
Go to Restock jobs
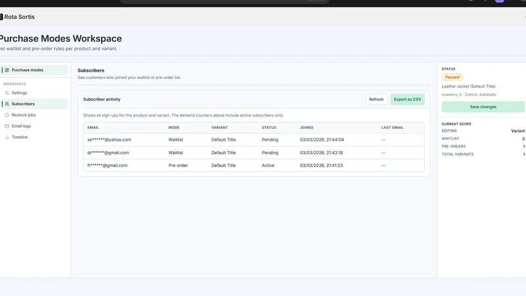point(35,115)
